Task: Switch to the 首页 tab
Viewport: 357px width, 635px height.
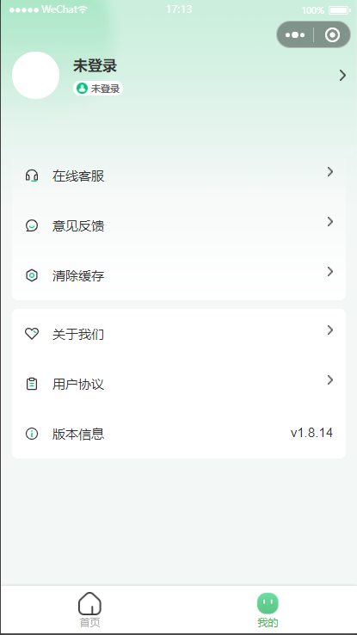Action: coord(89,609)
